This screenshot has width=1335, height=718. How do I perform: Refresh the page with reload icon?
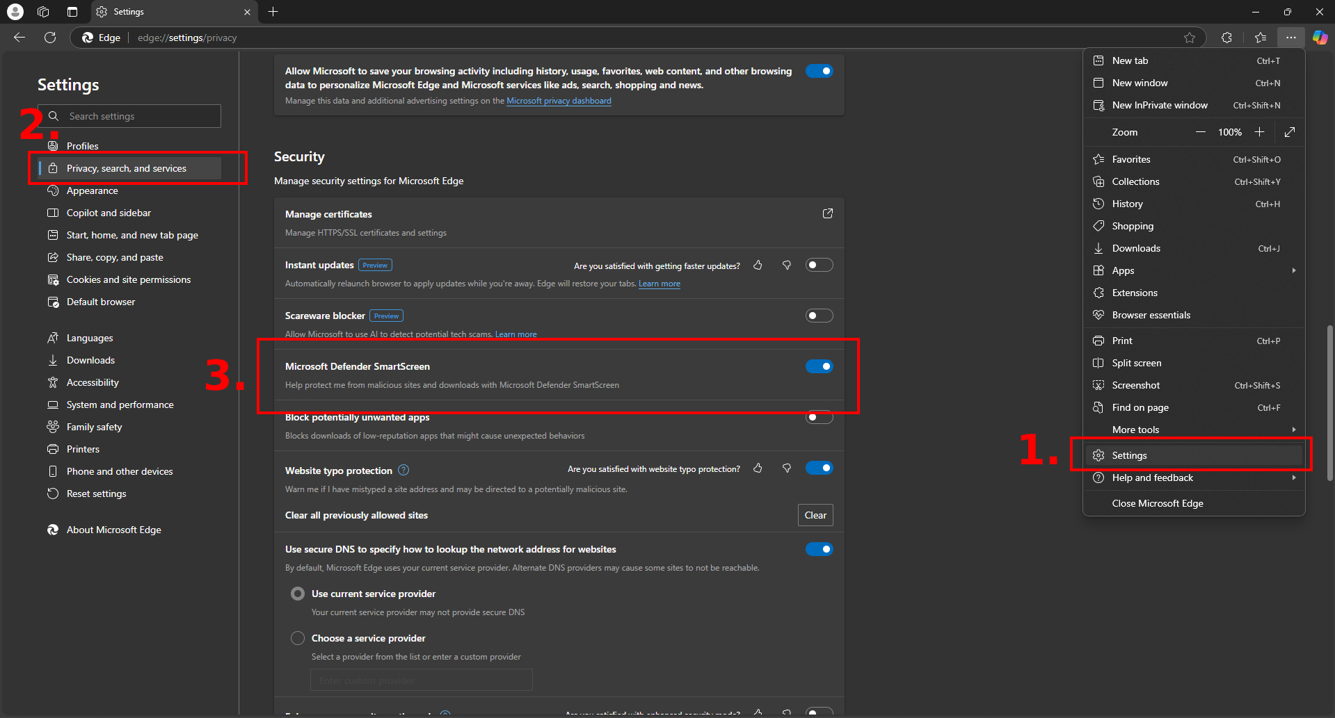50,38
